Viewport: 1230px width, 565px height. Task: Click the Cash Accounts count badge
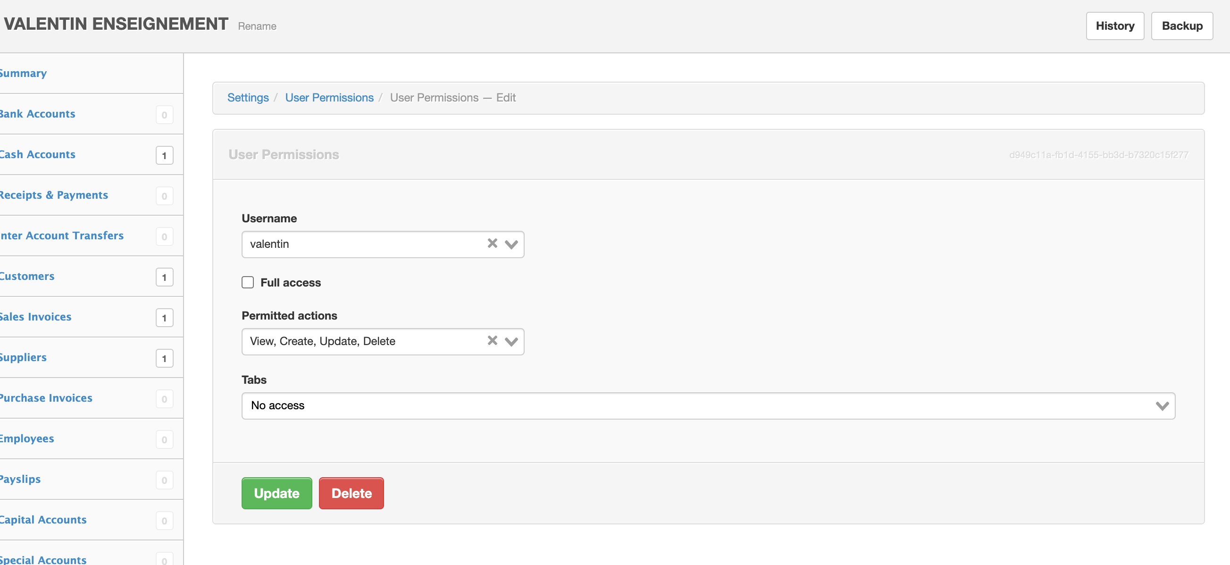click(164, 155)
